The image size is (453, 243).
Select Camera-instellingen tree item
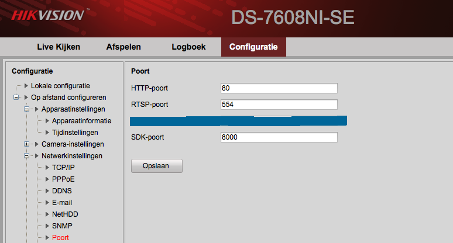click(x=73, y=144)
